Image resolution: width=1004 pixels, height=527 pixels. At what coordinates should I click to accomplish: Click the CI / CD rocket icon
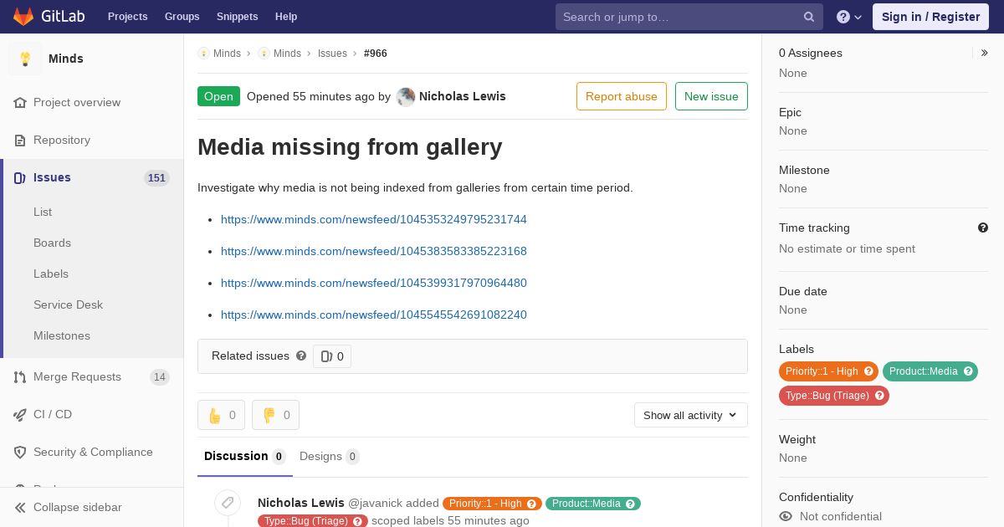pyautogui.click(x=20, y=414)
